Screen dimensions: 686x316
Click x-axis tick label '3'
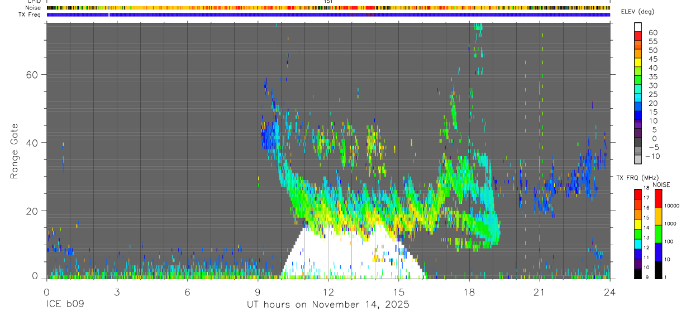(117, 292)
